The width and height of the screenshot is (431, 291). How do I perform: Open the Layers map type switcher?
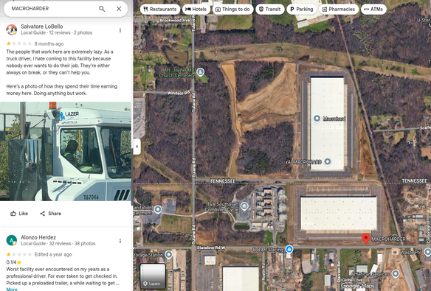153,276
